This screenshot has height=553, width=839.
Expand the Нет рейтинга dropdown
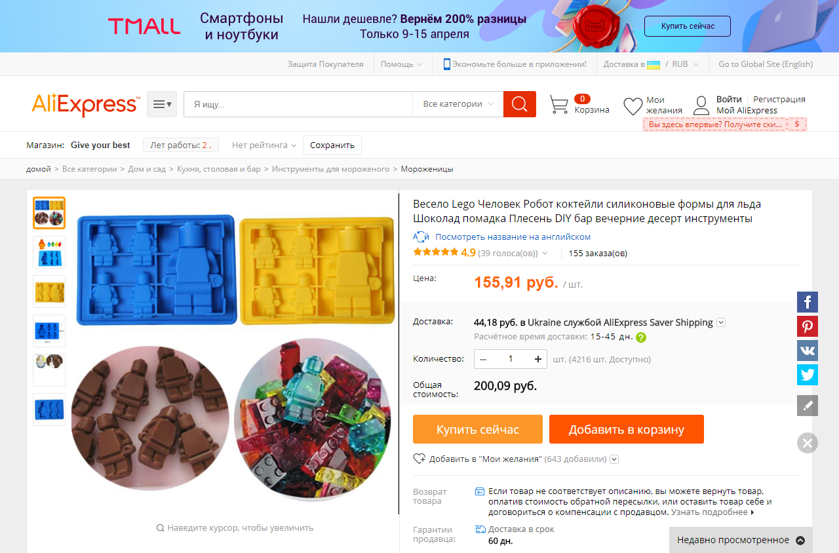pos(264,145)
